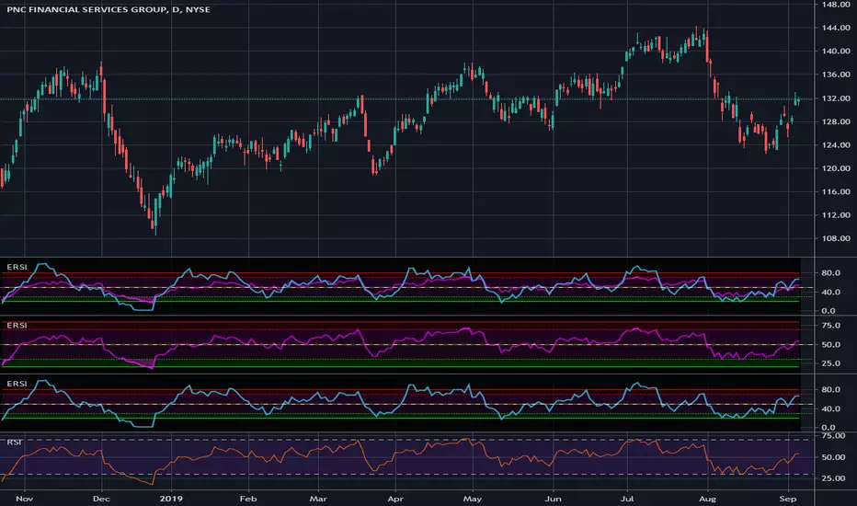The height and width of the screenshot is (506, 857).
Task: Select the 112.00 price axis value
Action: (x=836, y=214)
